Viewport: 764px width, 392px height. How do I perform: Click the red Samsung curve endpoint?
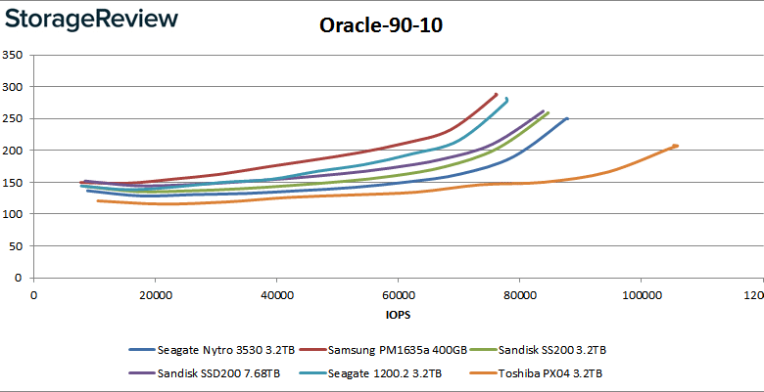496,95
